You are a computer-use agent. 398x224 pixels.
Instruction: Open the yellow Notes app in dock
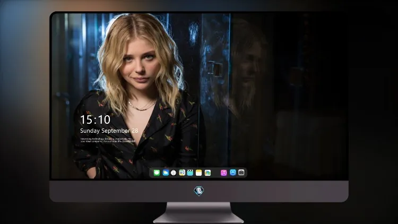click(x=199, y=173)
